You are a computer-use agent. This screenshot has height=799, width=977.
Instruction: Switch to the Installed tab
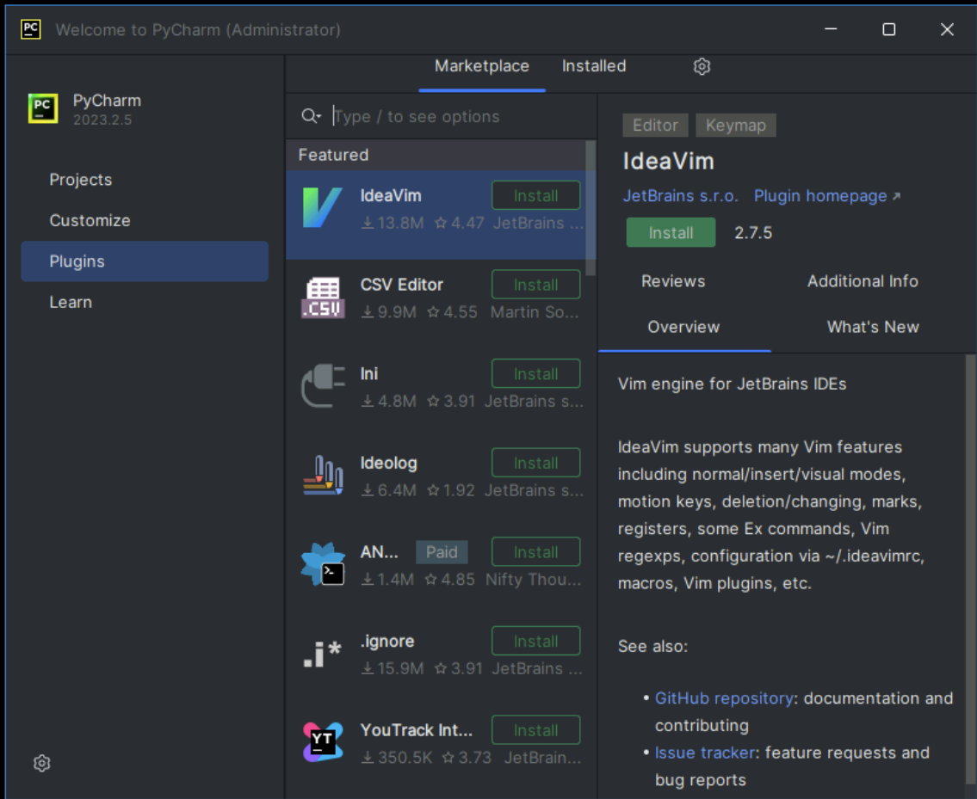594,66
